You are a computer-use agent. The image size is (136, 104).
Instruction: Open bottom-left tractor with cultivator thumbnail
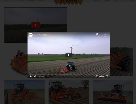[24, 92]
